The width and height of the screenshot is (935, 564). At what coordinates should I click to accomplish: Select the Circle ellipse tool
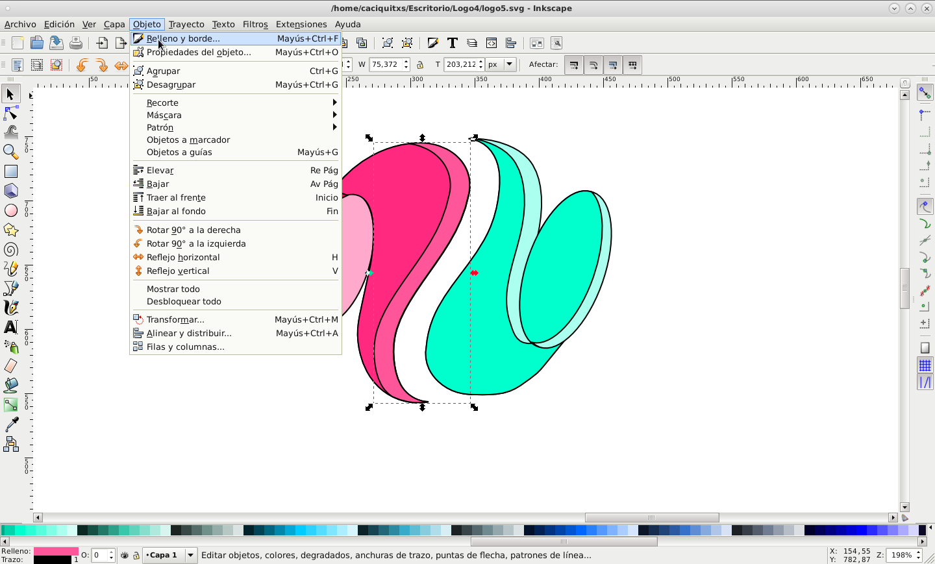coord(10,211)
